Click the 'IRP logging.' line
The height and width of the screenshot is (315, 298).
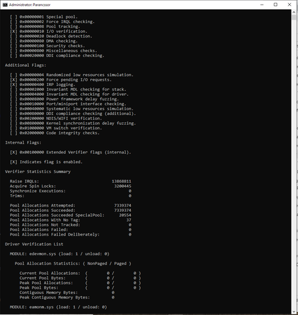tap(43, 85)
